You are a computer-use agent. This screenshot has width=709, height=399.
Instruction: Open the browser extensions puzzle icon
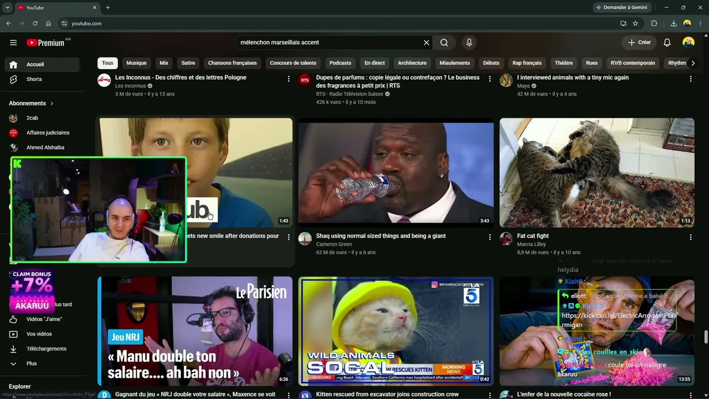(654, 23)
